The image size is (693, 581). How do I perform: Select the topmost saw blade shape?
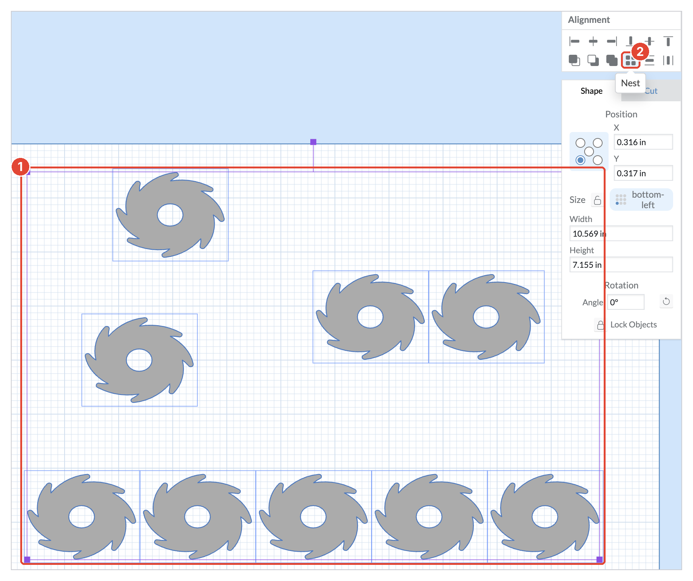[x=170, y=215]
